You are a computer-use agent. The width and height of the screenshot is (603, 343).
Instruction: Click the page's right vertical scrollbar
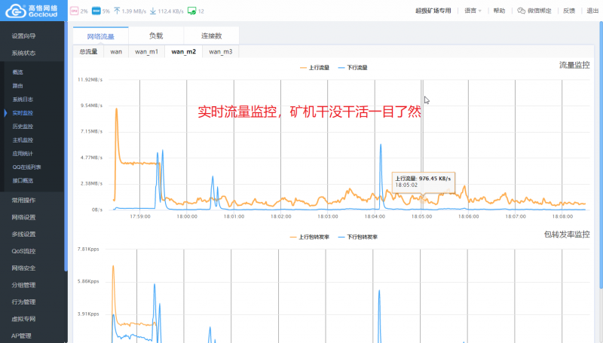pyautogui.click(x=600, y=151)
